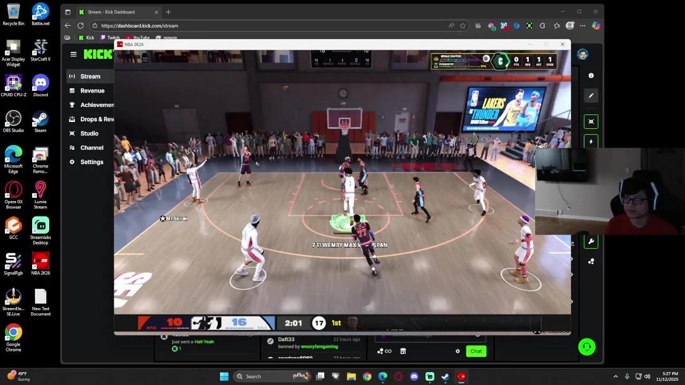This screenshot has width=685, height=385.
Task: Open the Channel section in Kick sidebar
Action: pos(90,148)
